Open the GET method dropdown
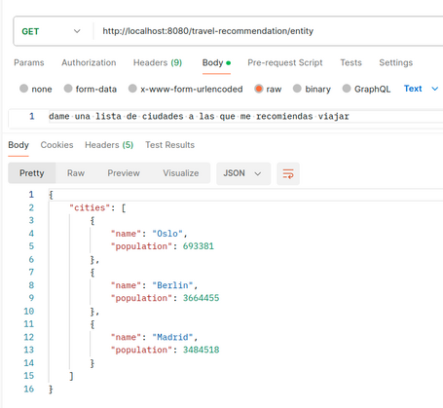 pos(51,31)
